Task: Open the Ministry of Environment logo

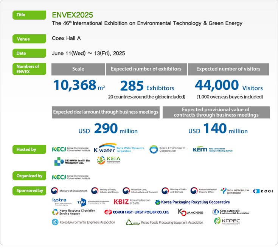Action: tap(69, 191)
